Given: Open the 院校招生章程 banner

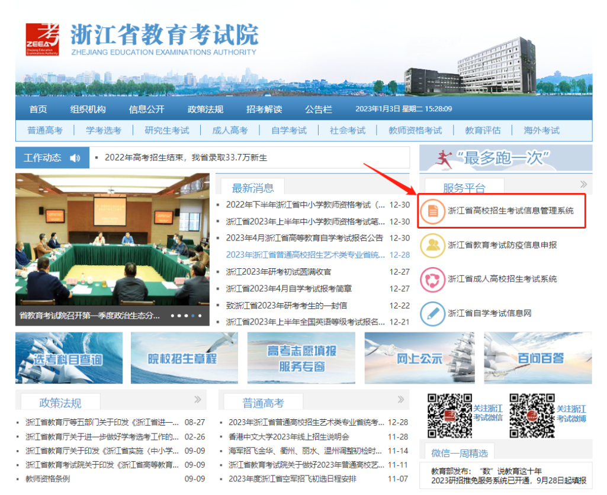Looking at the screenshot, I should point(184,358).
